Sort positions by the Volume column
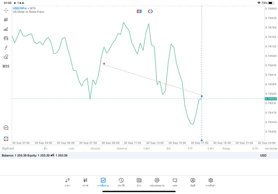Image resolution: width=278 pixels, height=194 pixels. [x=122, y=148]
